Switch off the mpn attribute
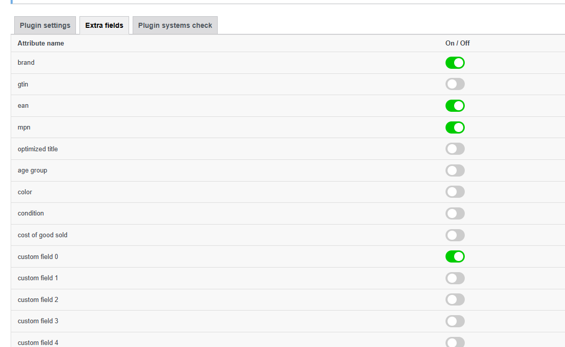This screenshot has width=565, height=347. [455, 127]
